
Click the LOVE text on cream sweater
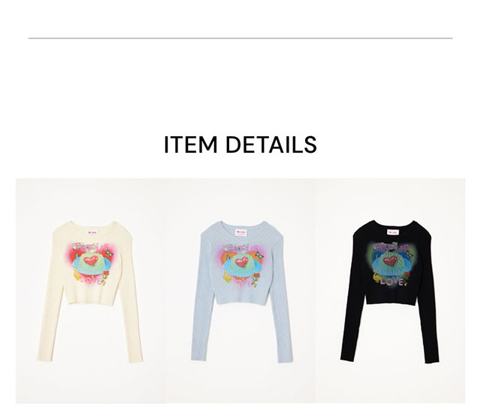pos(92,281)
